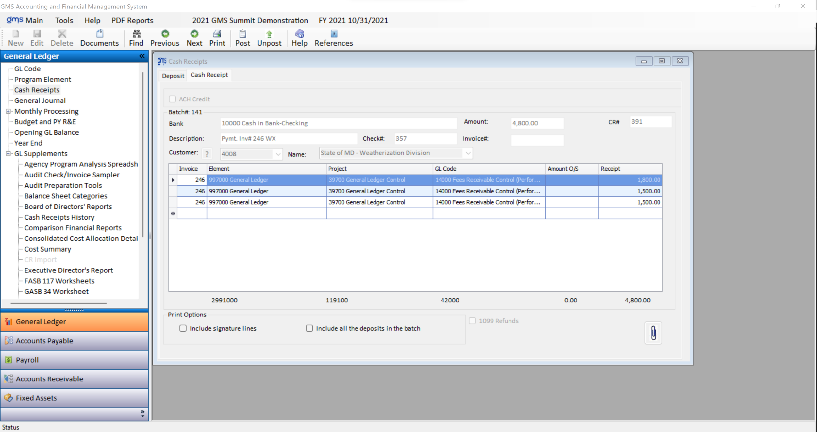817x432 pixels.
Task: Open the Documents toolbar icon
Action: [x=100, y=34]
